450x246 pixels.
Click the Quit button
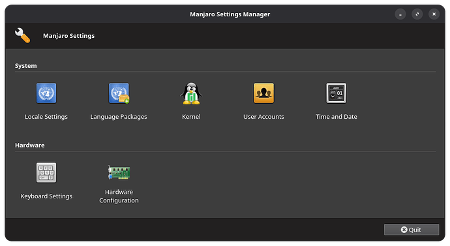412,230
